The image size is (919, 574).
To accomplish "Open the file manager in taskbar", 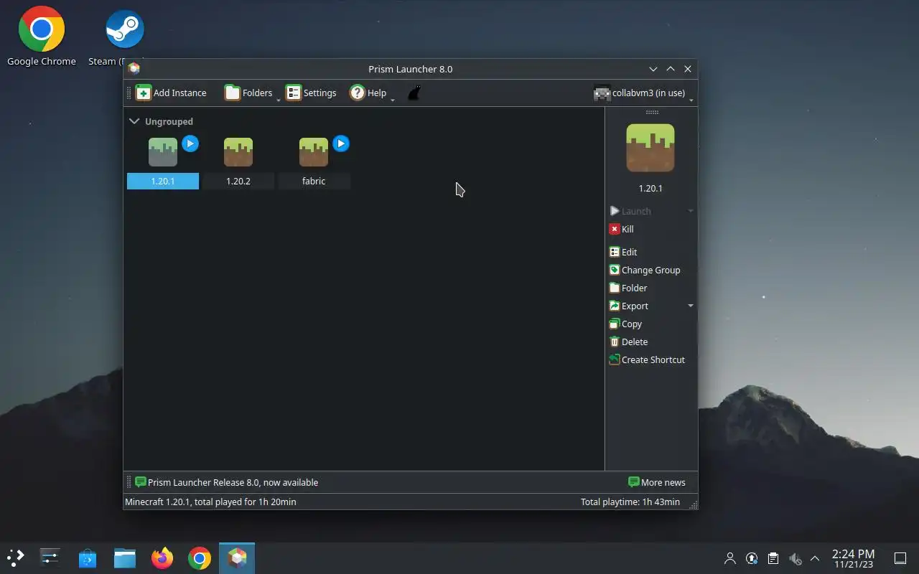I will pos(125,557).
